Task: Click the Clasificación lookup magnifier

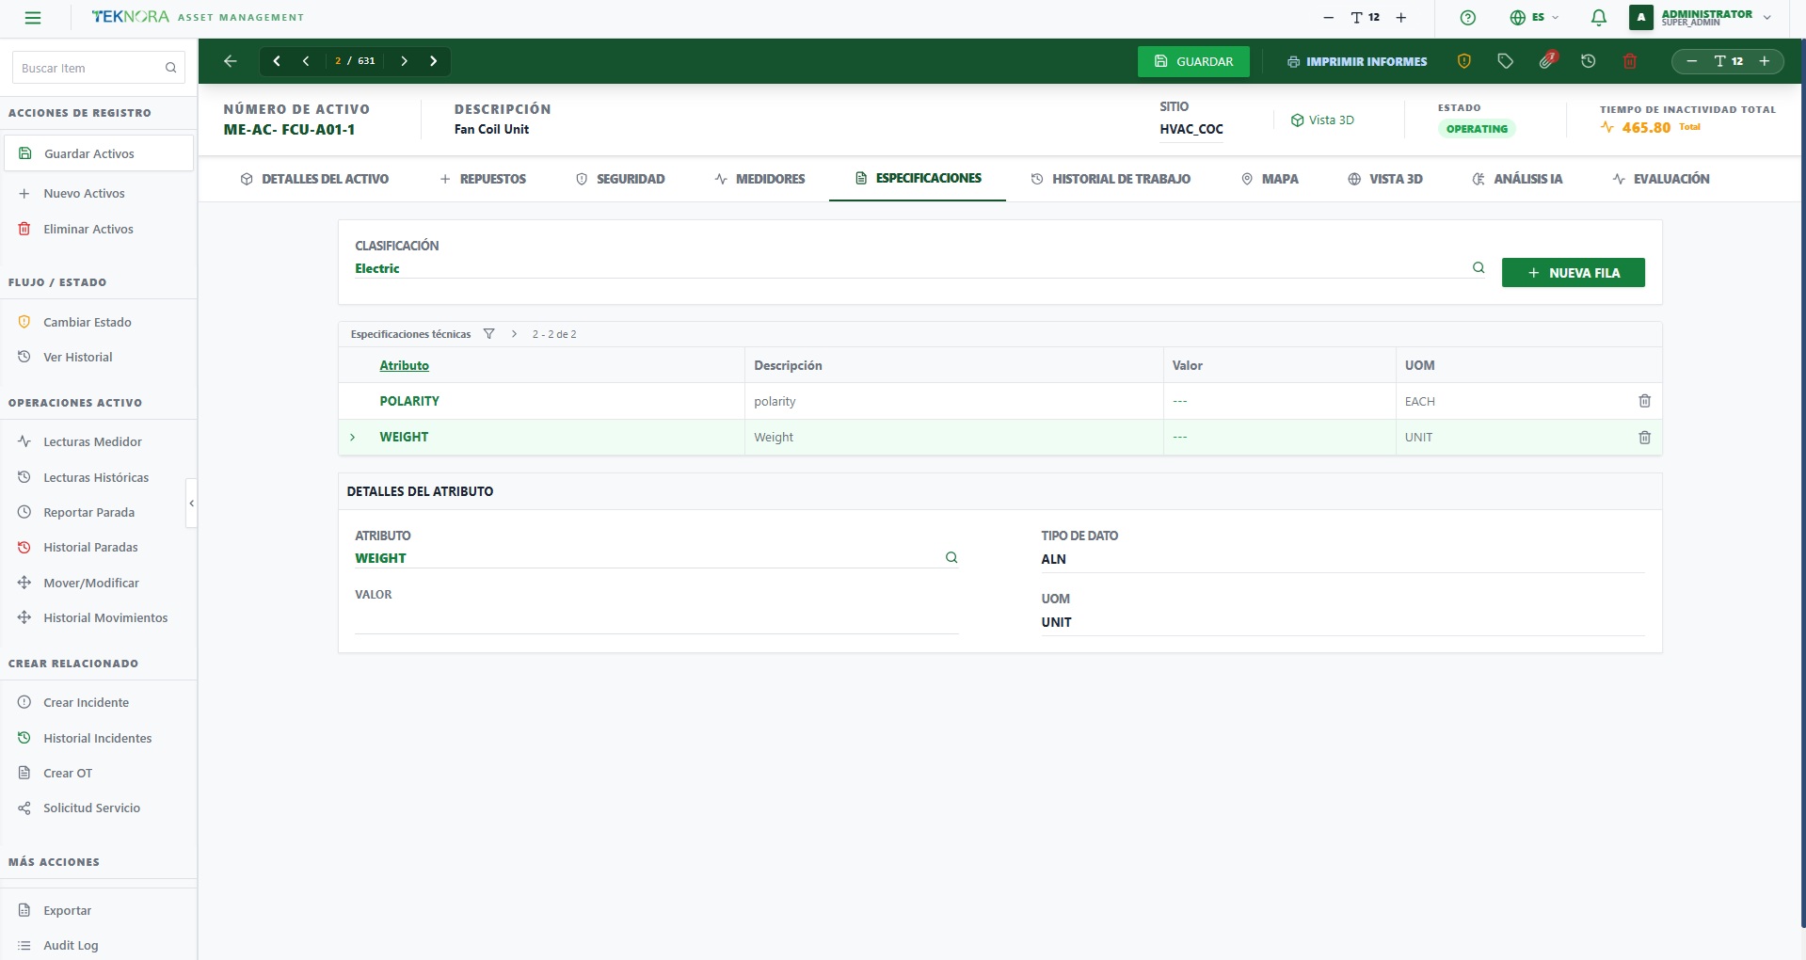Action: click(x=1478, y=268)
